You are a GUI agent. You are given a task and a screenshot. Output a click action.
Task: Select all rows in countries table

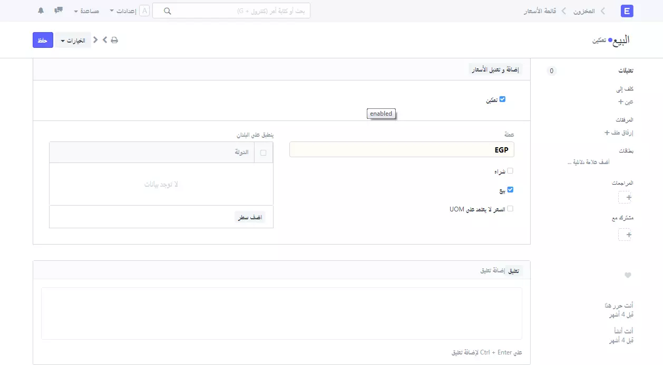(264, 153)
